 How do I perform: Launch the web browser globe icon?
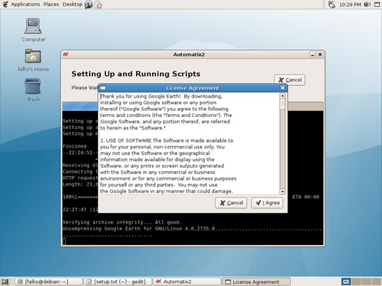tap(88, 4)
